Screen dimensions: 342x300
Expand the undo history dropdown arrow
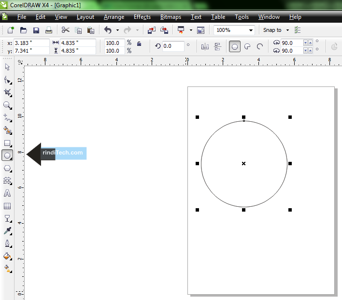point(117,30)
